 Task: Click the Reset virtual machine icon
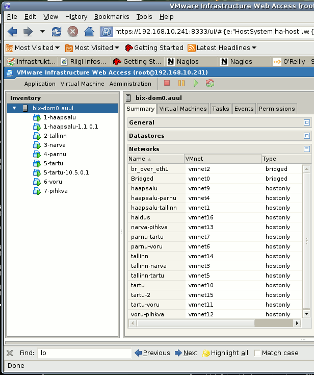210,83
